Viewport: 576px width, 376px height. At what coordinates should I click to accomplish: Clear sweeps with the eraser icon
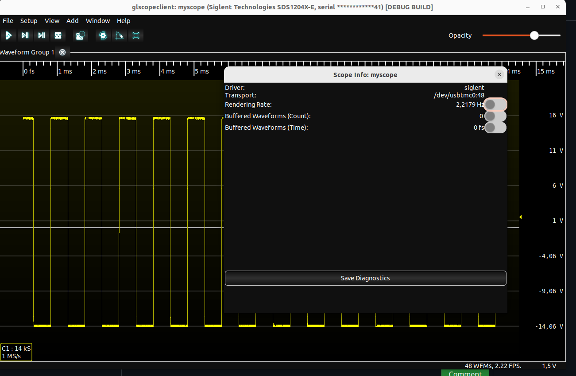[120, 35]
